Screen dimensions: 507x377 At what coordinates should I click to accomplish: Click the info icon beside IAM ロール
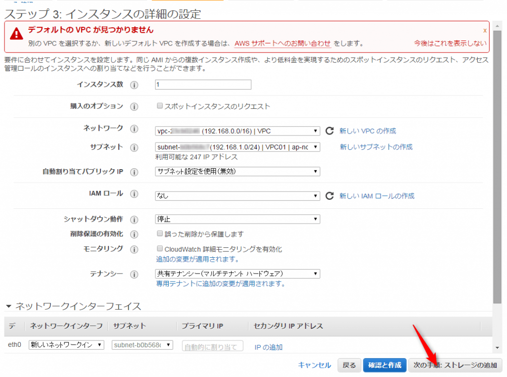click(134, 194)
